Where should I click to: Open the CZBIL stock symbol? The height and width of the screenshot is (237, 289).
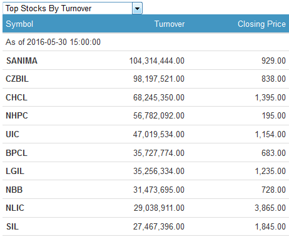(x=17, y=79)
